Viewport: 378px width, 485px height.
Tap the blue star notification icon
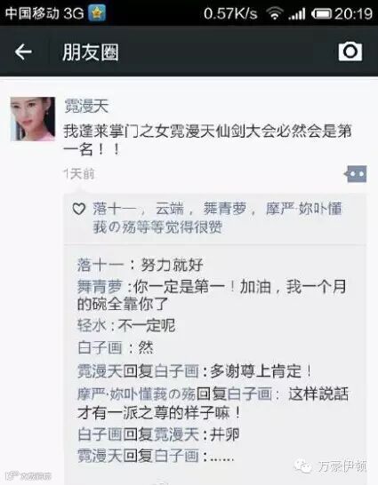click(97, 13)
